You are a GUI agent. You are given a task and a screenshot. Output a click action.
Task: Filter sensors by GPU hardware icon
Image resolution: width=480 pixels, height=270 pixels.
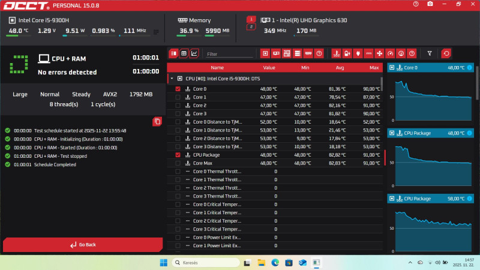click(x=276, y=53)
